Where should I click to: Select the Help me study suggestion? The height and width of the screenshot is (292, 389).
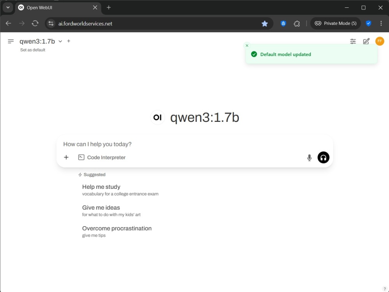tap(120, 190)
